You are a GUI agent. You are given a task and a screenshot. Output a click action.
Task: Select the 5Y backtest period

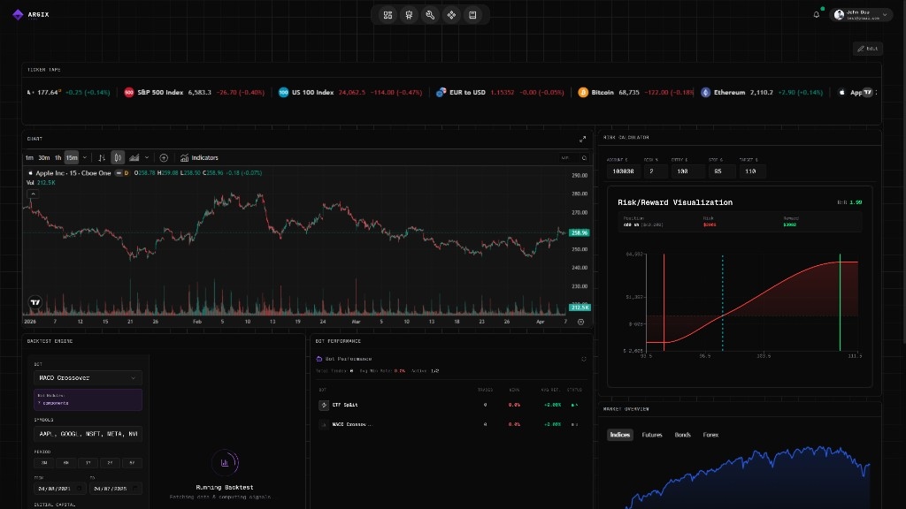[132, 463]
